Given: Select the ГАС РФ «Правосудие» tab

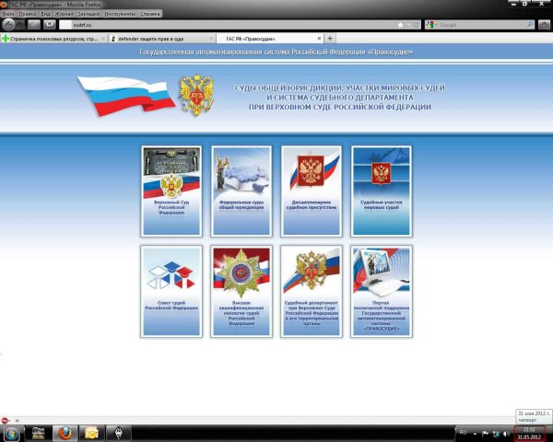Looking at the screenshot, I should click(270, 39).
